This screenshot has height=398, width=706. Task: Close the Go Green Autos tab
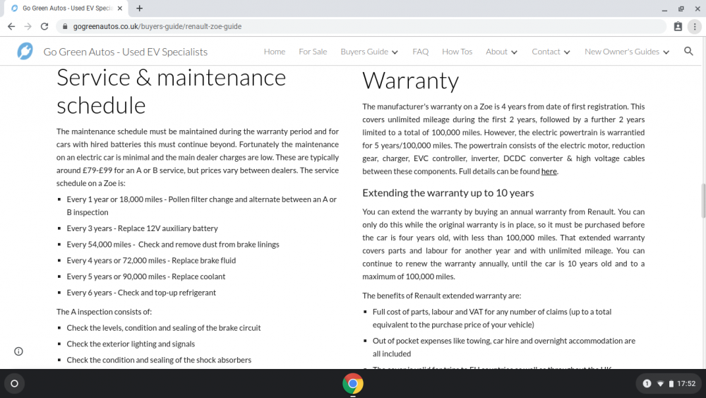point(120,8)
